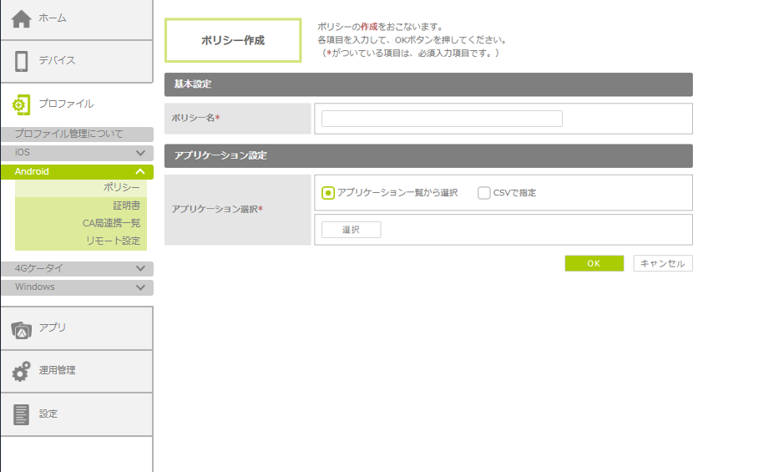Collapse the Android section
This screenshot has width=779, height=472.
point(140,171)
